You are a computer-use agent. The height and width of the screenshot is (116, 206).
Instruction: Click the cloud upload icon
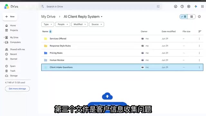tap(107, 96)
